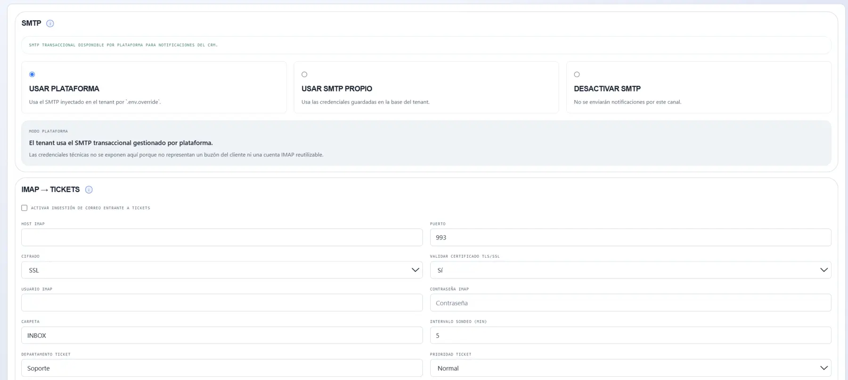The height and width of the screenshot is (380, 848).
Task: Click the Contraseña IMAP password field
Action: coord(630,303)
